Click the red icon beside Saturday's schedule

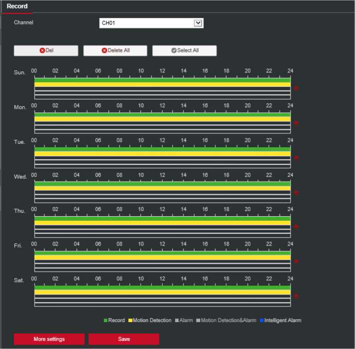296,296
